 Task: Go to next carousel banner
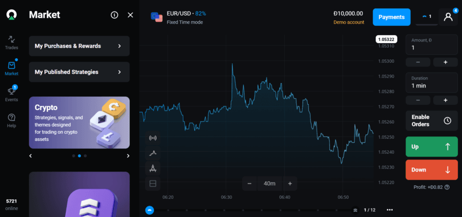[128, 156]
